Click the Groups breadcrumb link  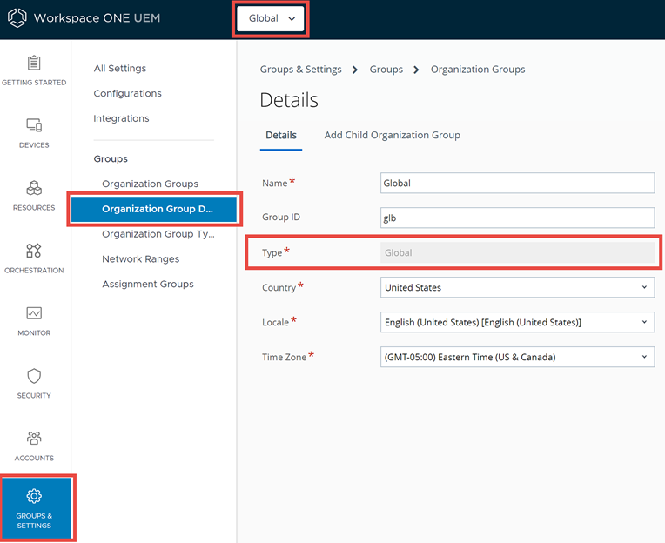click(386, 69)
